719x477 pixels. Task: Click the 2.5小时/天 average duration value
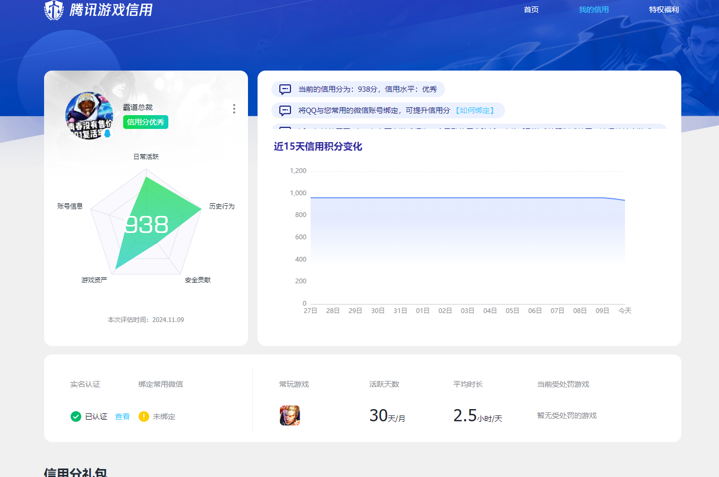click(x=477, y=415)
